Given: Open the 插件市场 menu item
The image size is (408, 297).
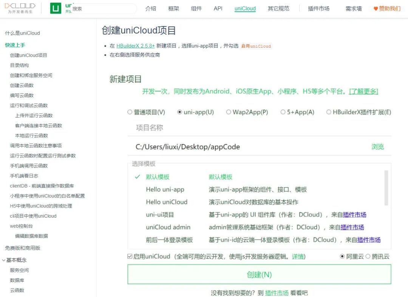Looking at the screenshot, I should coord(318,8).
